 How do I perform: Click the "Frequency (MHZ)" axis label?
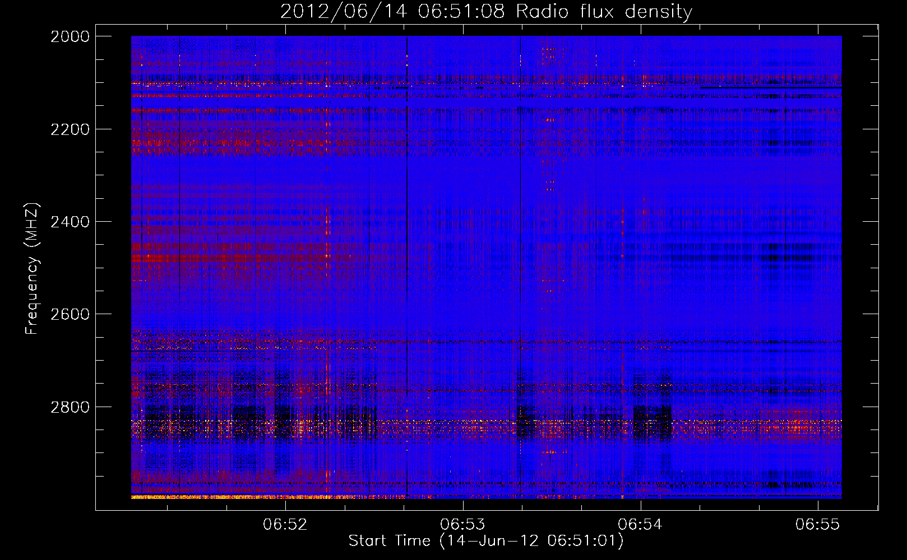coord(33,269)
